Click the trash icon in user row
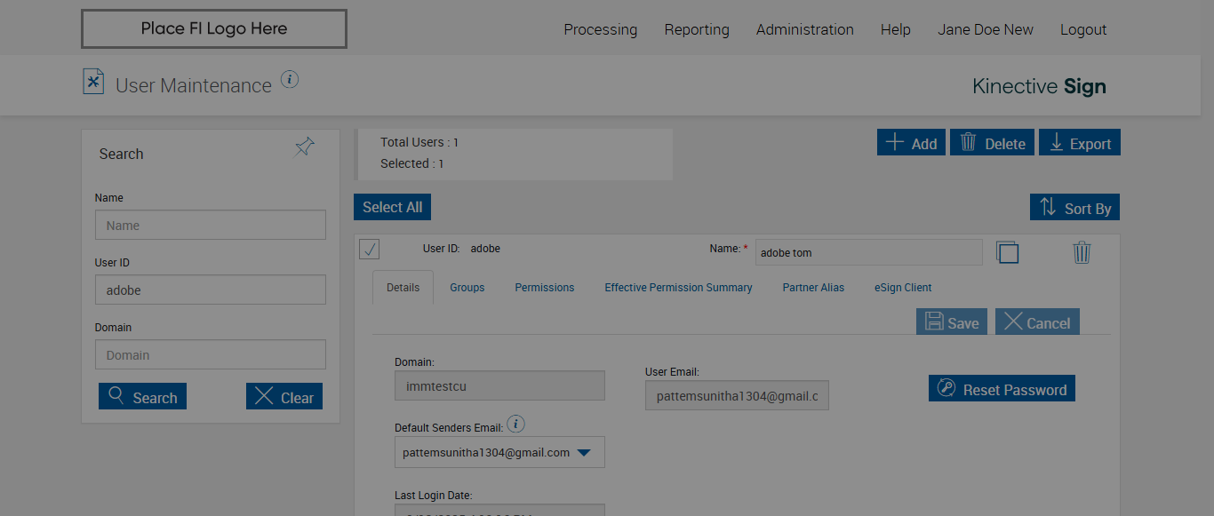Viewport: 1214px width, 516px height. tap(1082, 252)
